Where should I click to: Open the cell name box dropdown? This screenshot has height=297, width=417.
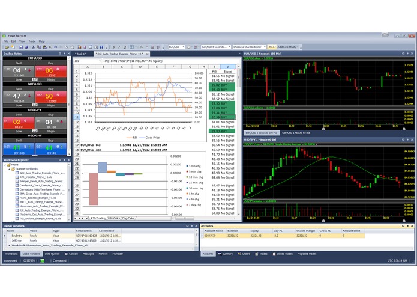click(100, 61)
